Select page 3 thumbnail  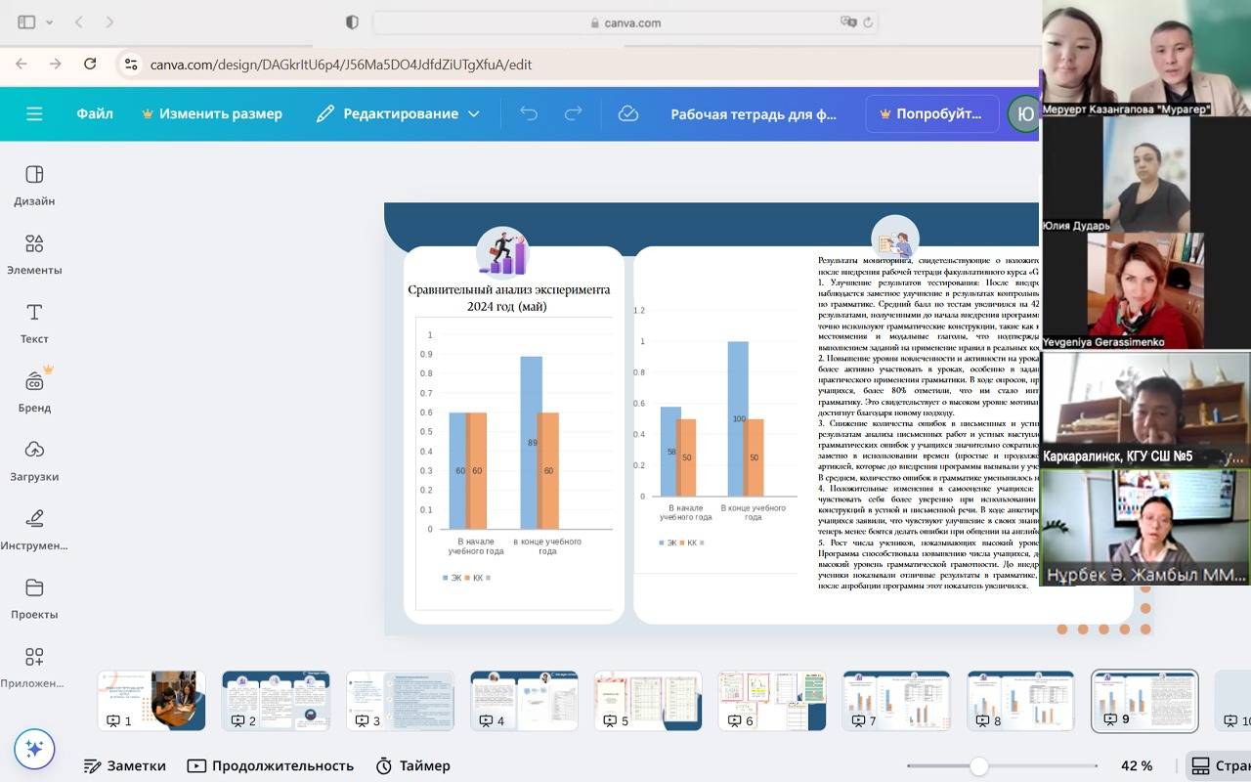pyautogui.click(x=400, y=701)
